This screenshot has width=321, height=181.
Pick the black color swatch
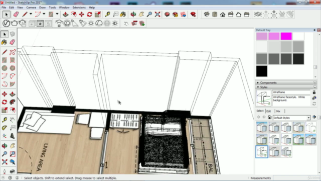point(262,71)
